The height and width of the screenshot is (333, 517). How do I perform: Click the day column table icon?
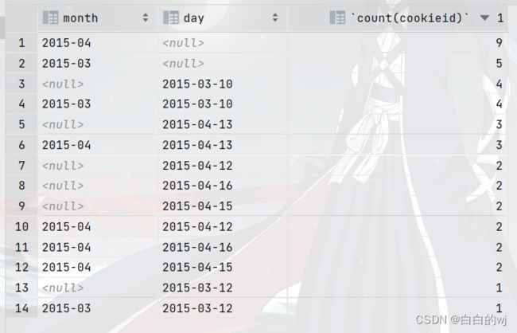(171, 18)
